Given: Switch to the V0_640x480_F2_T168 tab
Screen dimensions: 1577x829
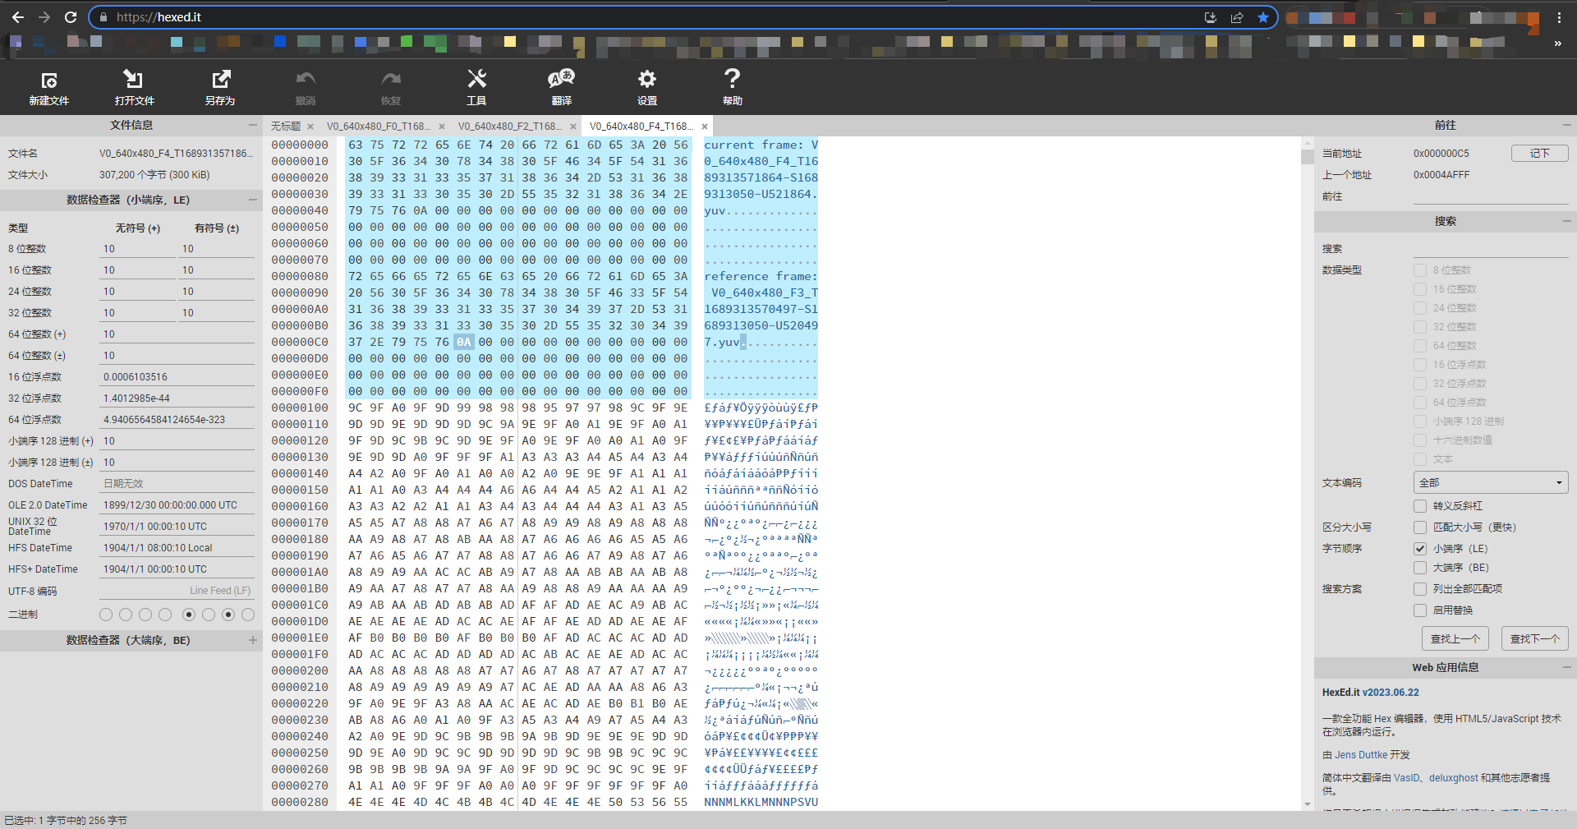Looking at the screenshot, I should (510, 127).
